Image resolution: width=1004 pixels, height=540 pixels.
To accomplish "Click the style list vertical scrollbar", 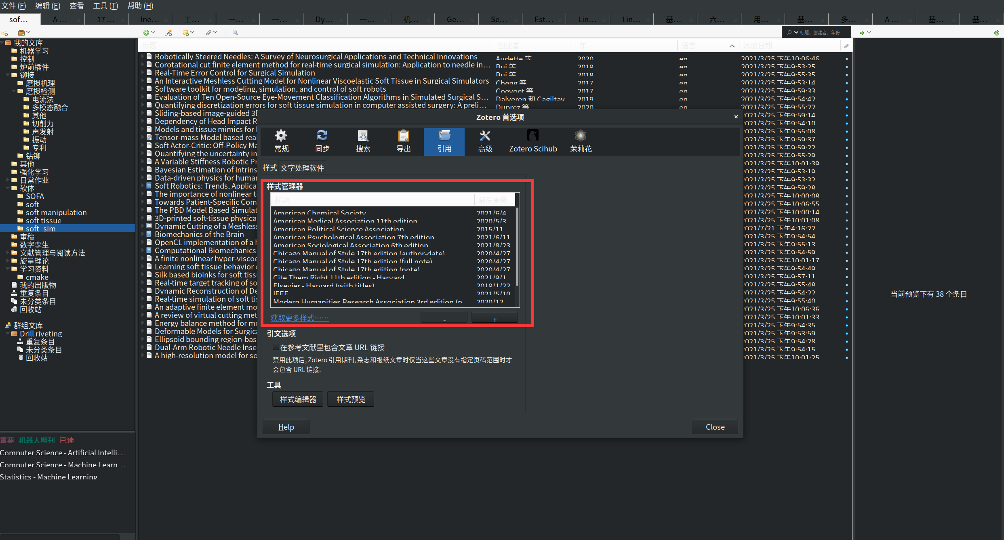I will (517, 246).
